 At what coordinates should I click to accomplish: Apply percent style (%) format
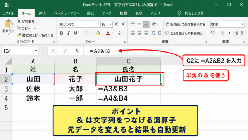click(222, 33)
